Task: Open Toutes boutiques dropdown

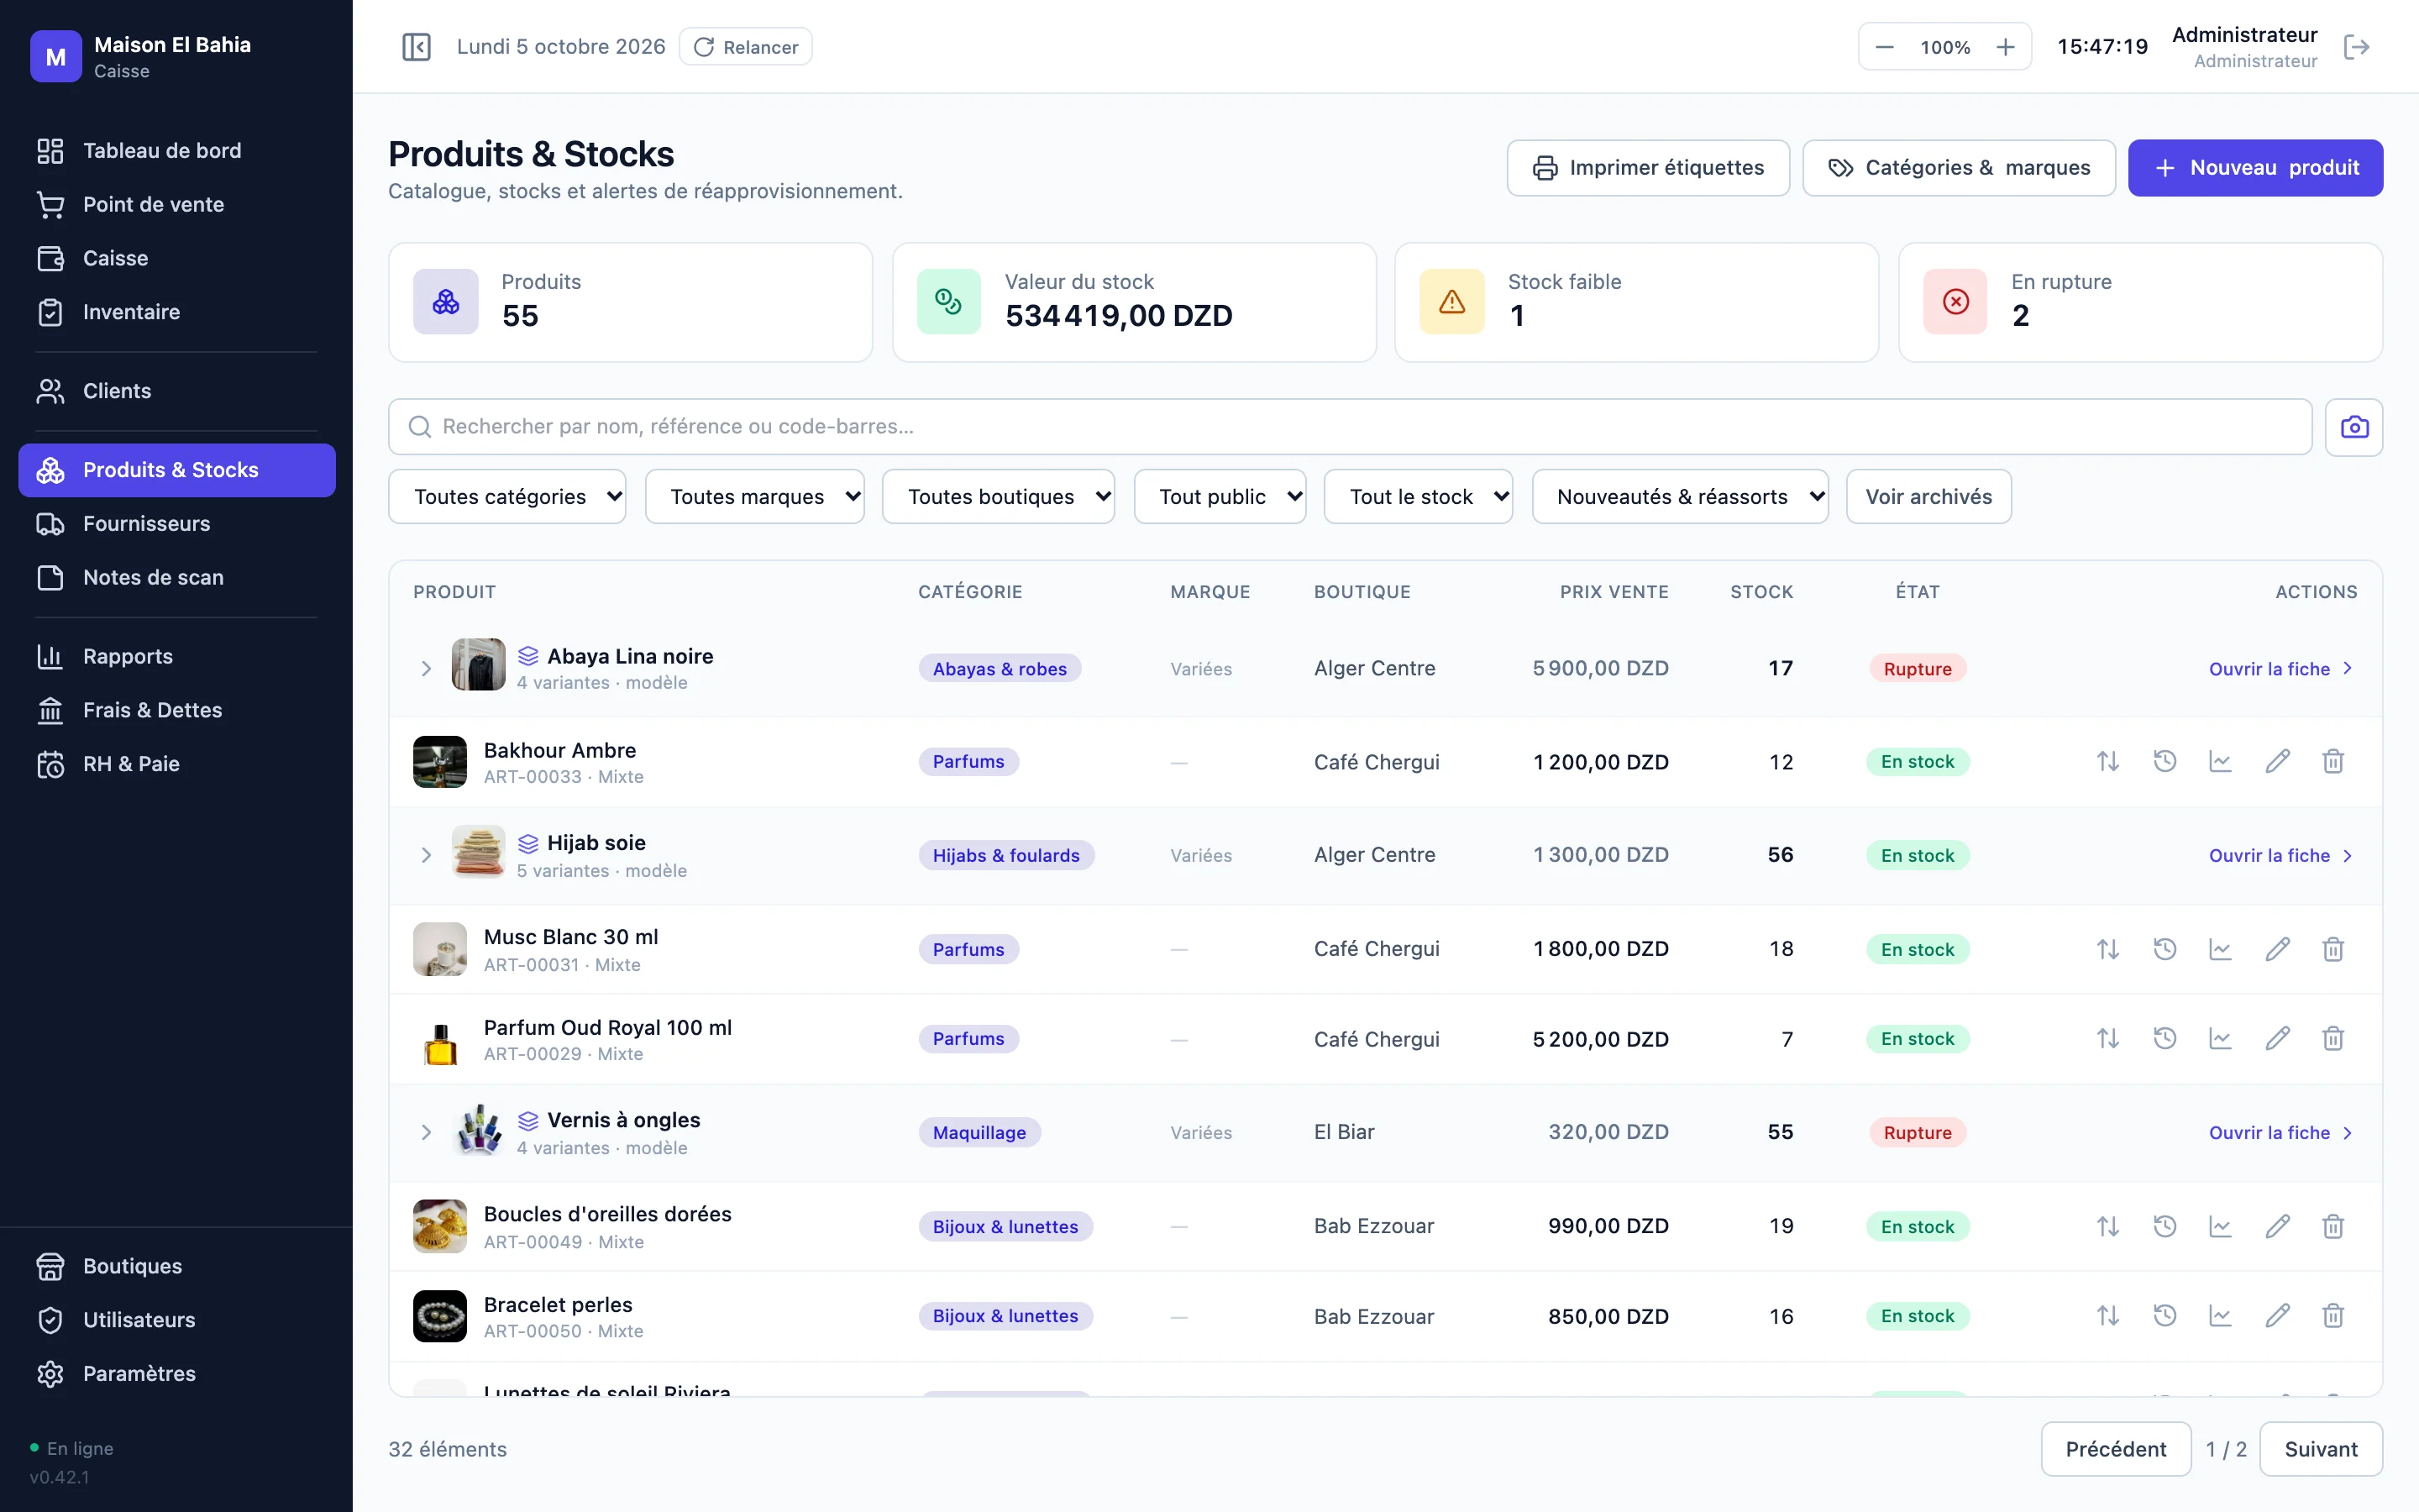Action: (x=999, y=497)
